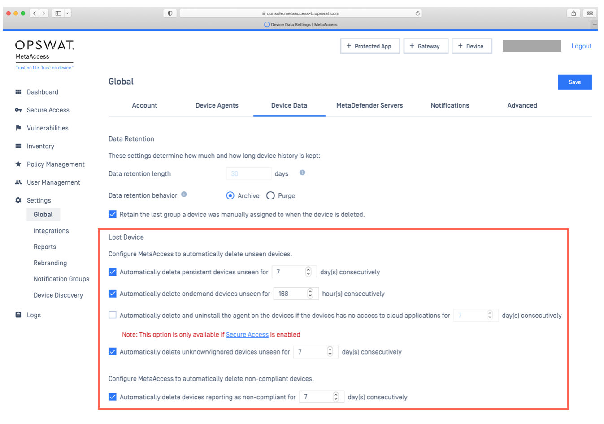Select the Archive radio button
Image resolution: width=604 pixels, height=424 pixels.
click(x=230, y=195)
